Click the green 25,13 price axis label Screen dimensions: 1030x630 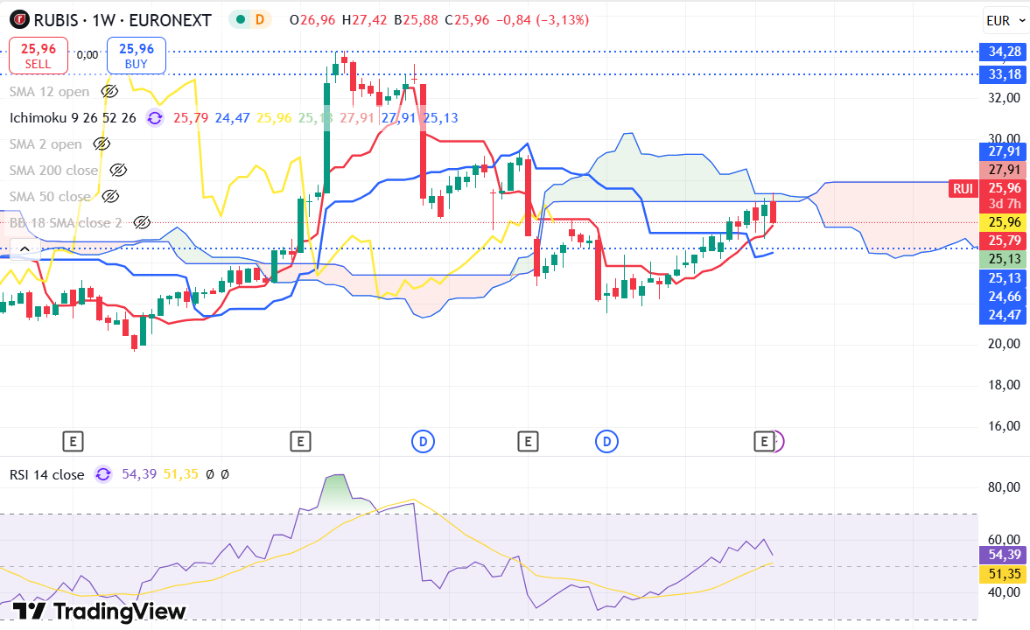click(1002, 259)
